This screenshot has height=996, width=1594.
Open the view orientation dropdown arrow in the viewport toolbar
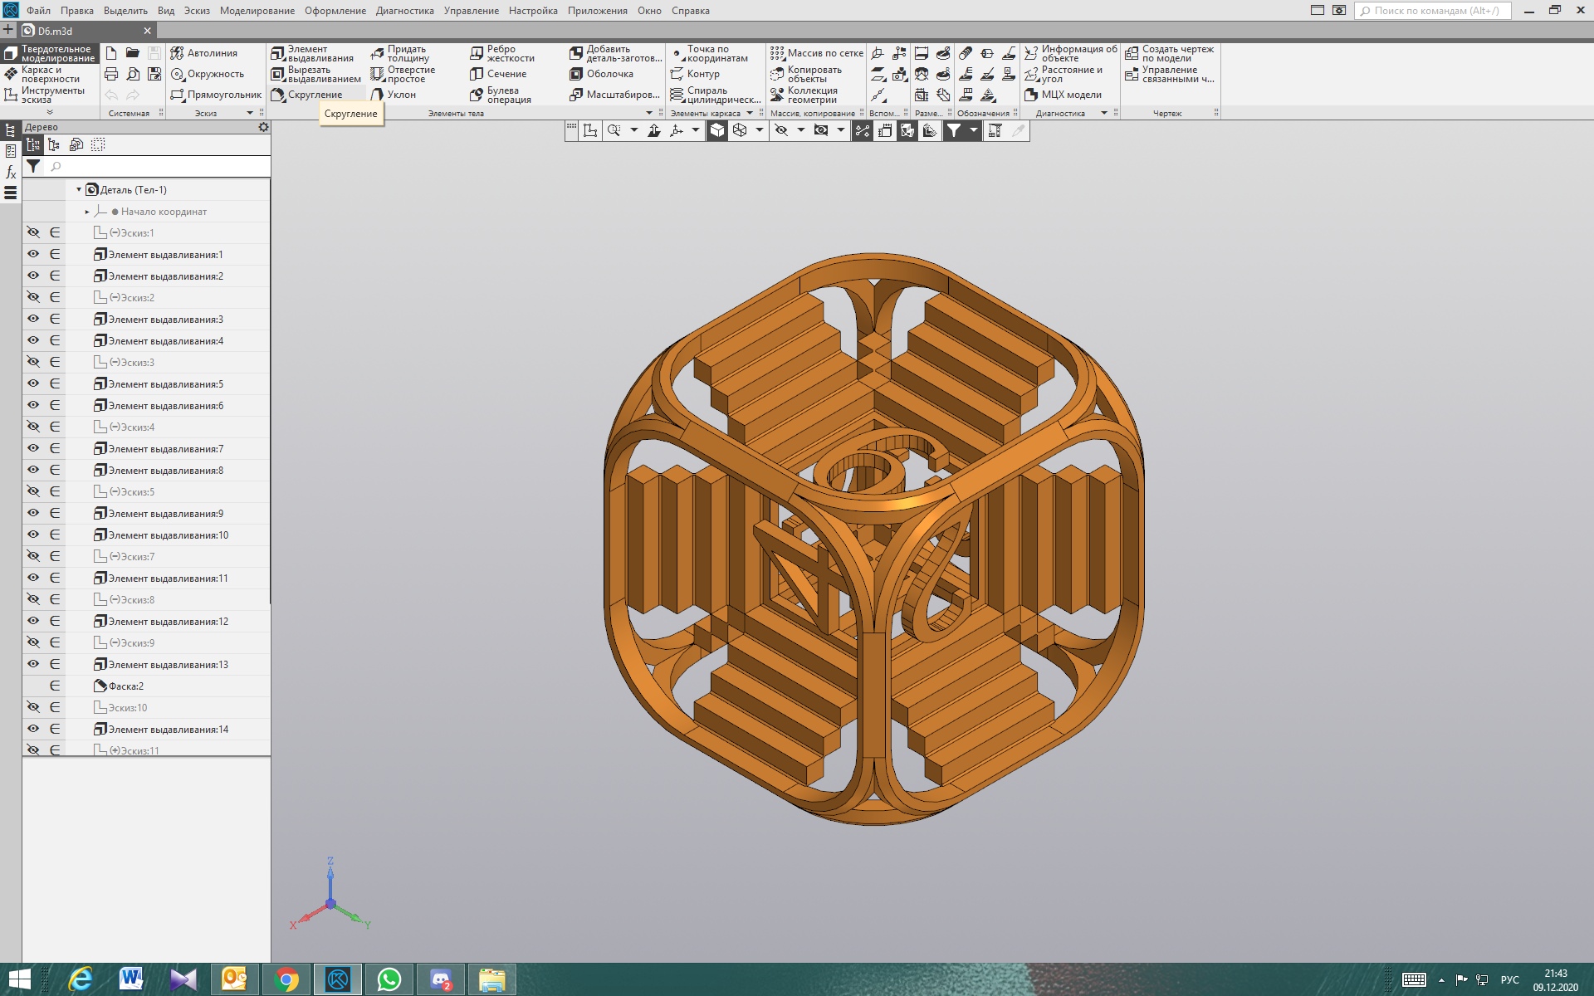click(x=696, y=130)
